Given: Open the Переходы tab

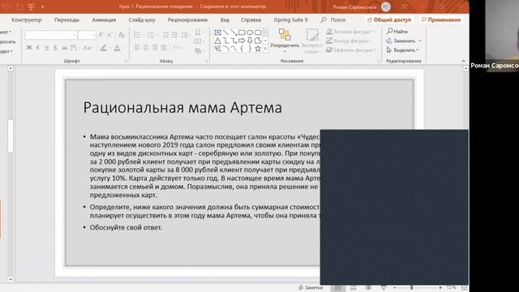Looking at the screenshot, I should coord(66,19).
